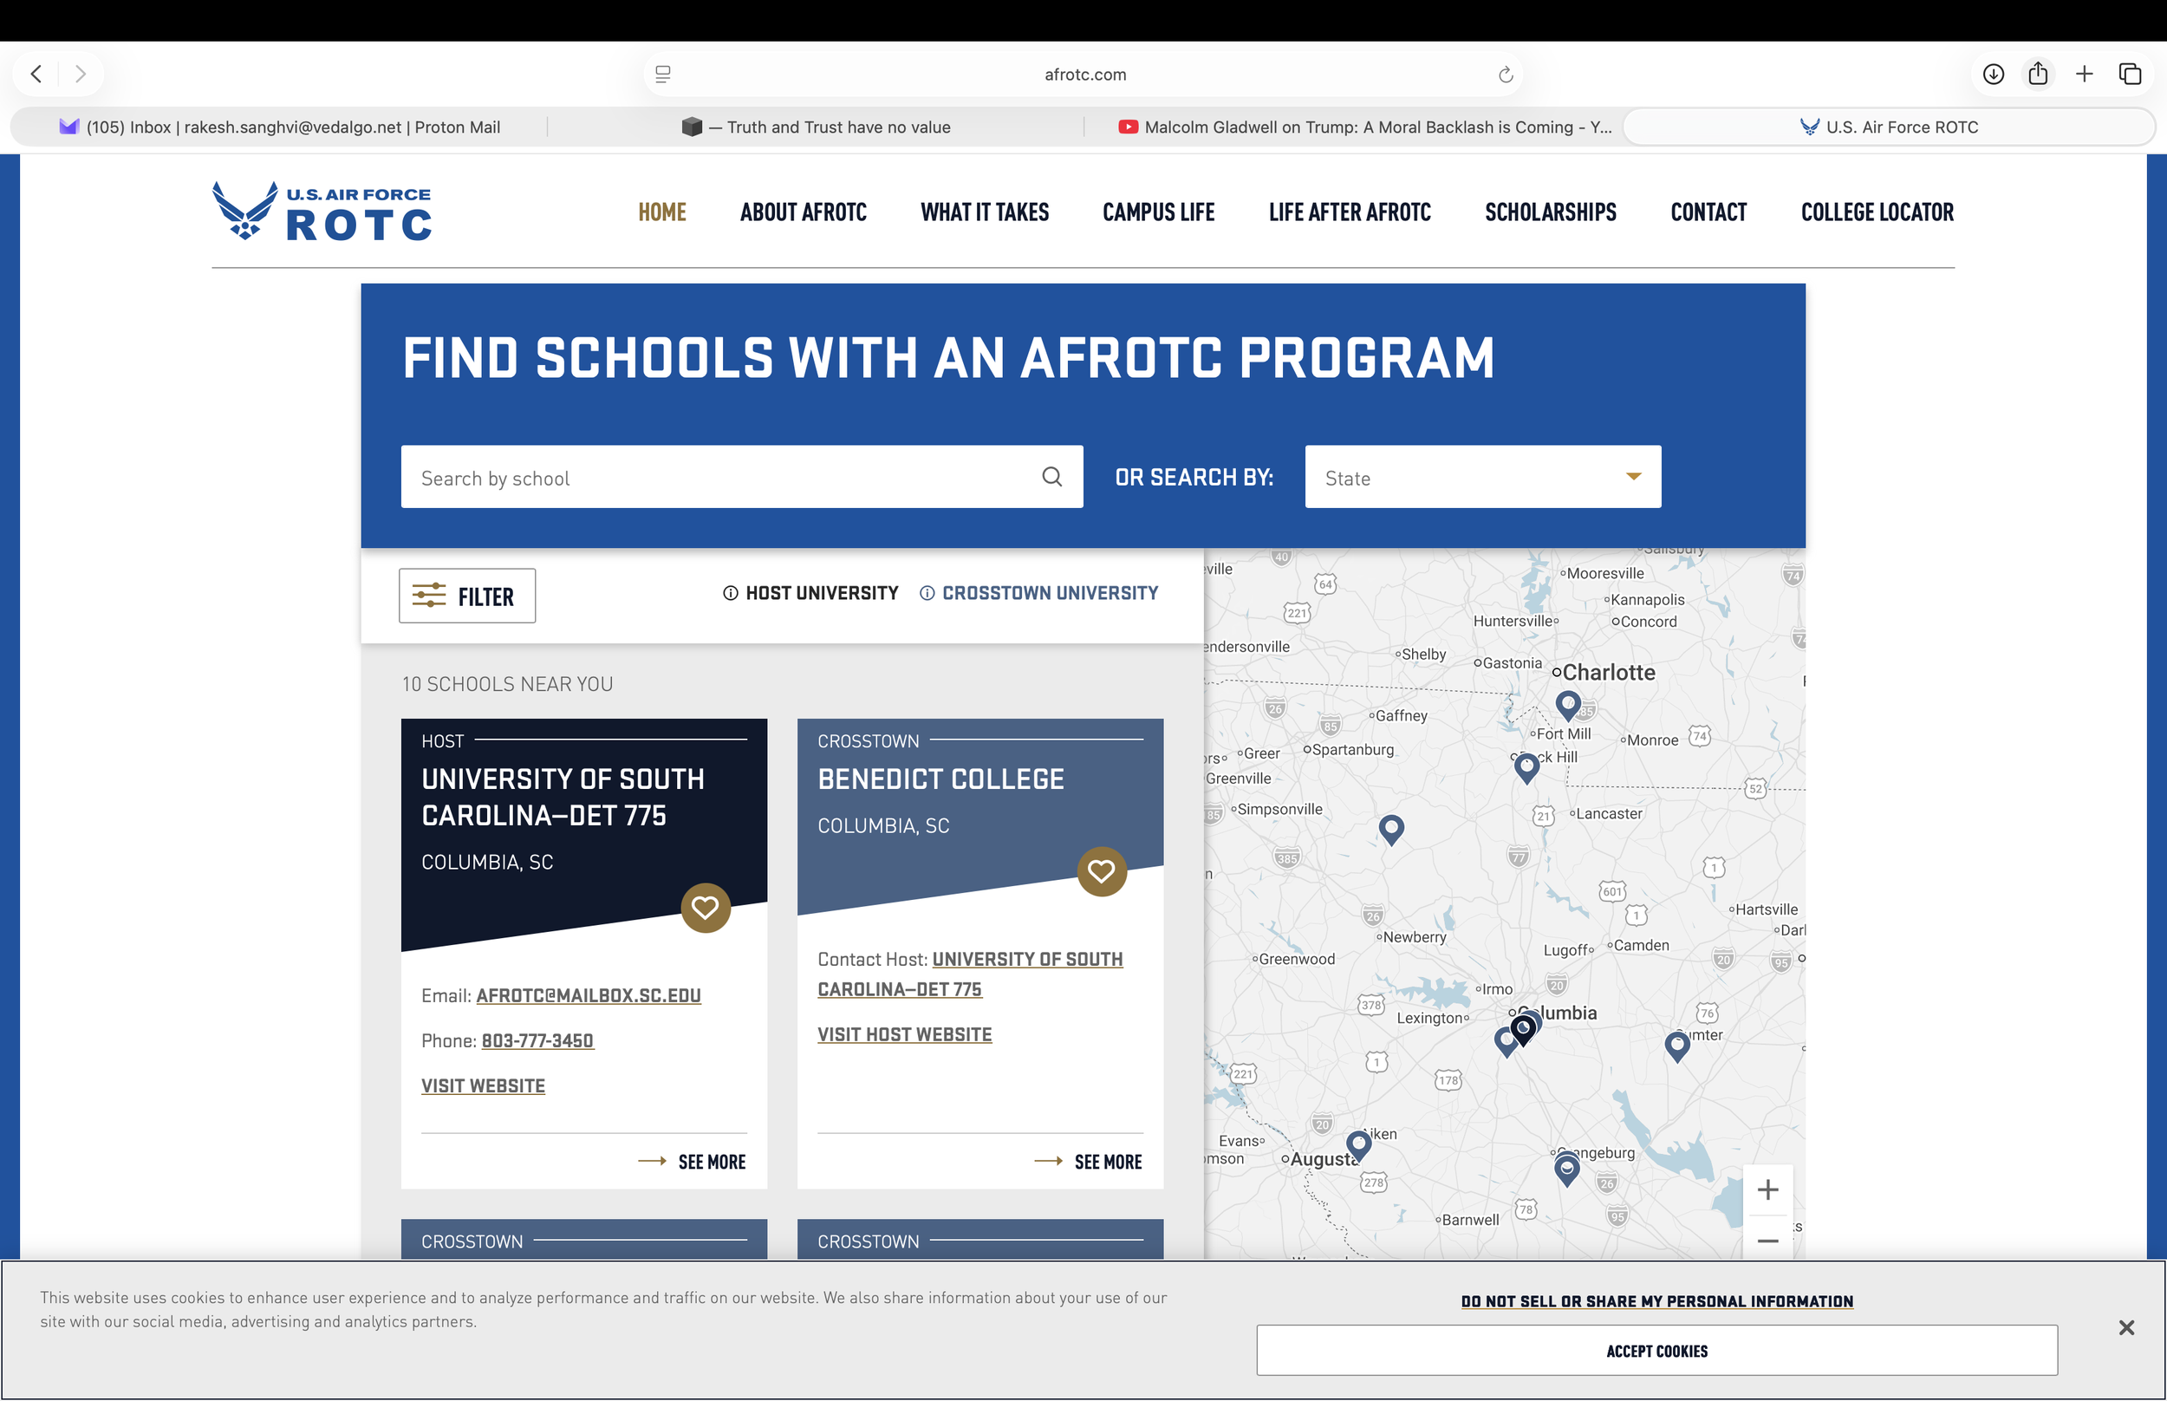Close the cookie banner with X
This screenshot has height=1401, width=2167.
[x=2126, y=1328]
